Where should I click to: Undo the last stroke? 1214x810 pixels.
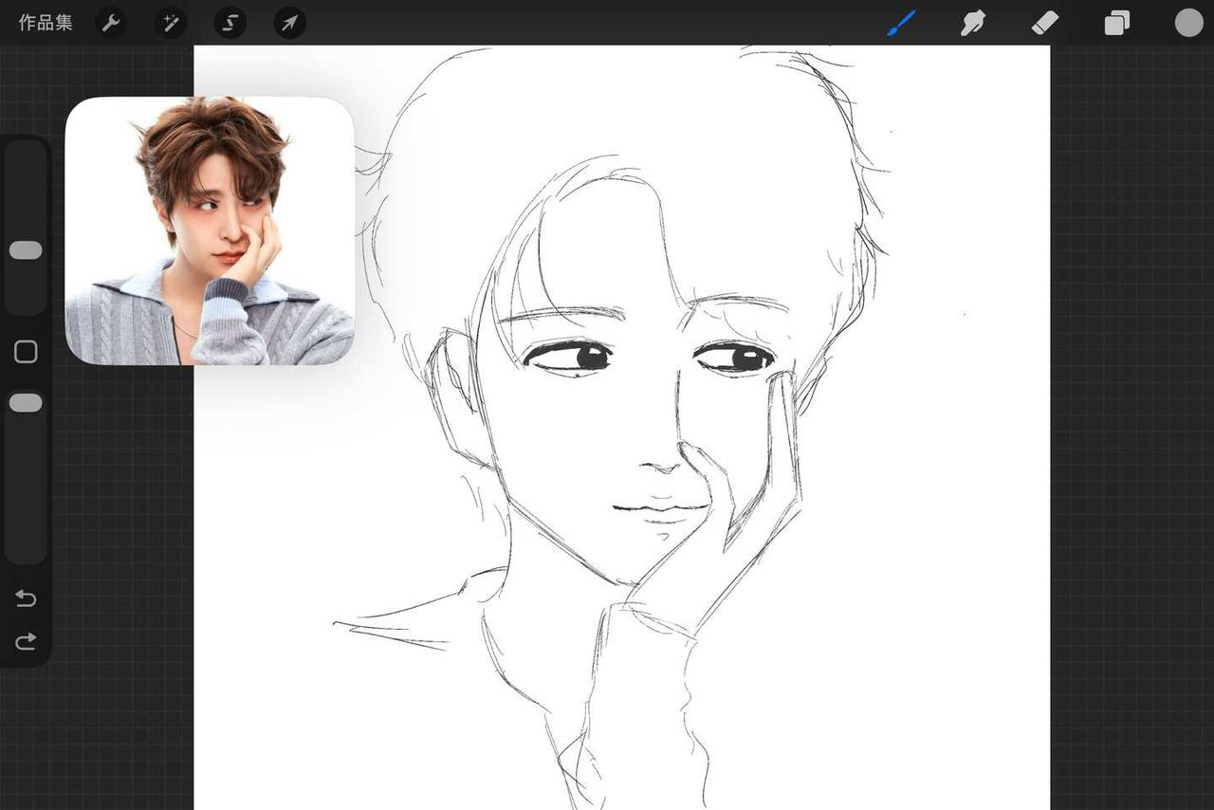click(x=26, y=598)
